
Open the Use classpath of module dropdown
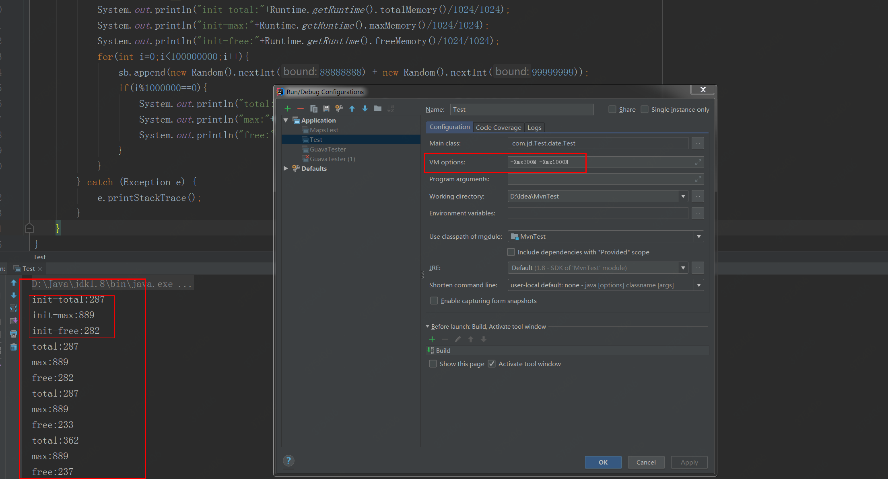[x=699, y=236]
